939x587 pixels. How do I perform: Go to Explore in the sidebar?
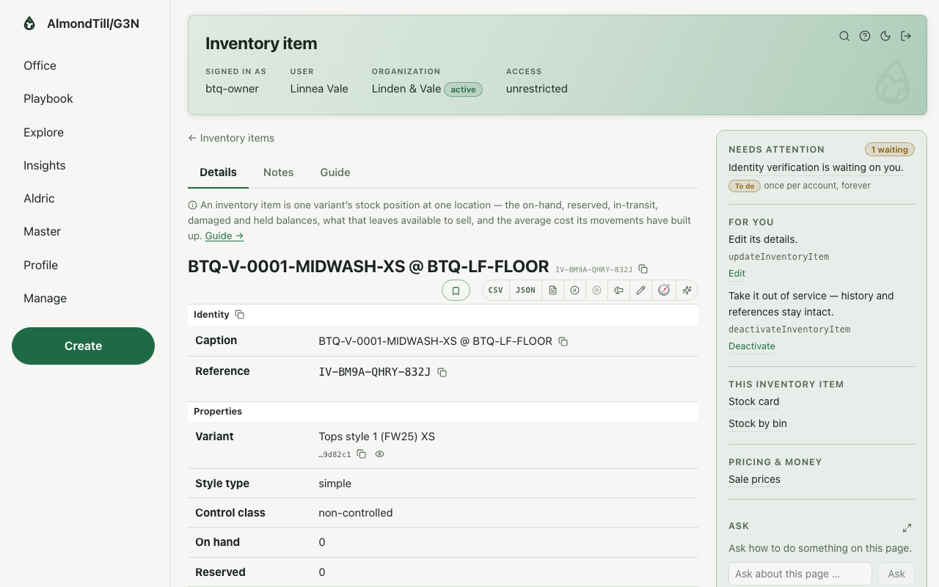click(x=43, y=132)
